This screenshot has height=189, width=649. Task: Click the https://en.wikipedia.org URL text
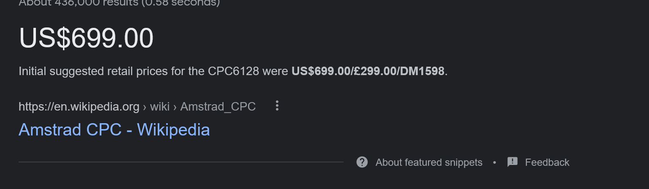tap(79, 106)
